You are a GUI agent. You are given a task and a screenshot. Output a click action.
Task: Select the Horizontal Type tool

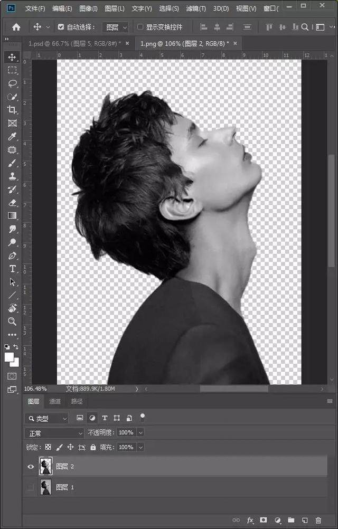pyautogui.click(x=12, y=269)
